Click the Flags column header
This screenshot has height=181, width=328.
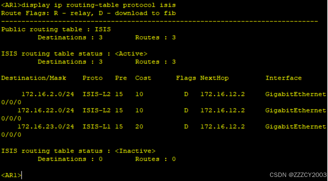[x=186, y=78]
